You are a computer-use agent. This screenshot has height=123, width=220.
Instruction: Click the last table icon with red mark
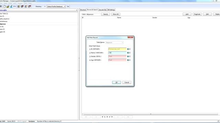click(x=30, y=6)
